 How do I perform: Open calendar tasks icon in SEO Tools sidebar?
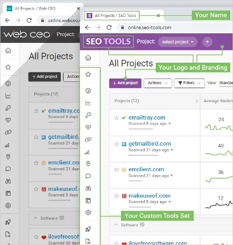coord(88,200)
